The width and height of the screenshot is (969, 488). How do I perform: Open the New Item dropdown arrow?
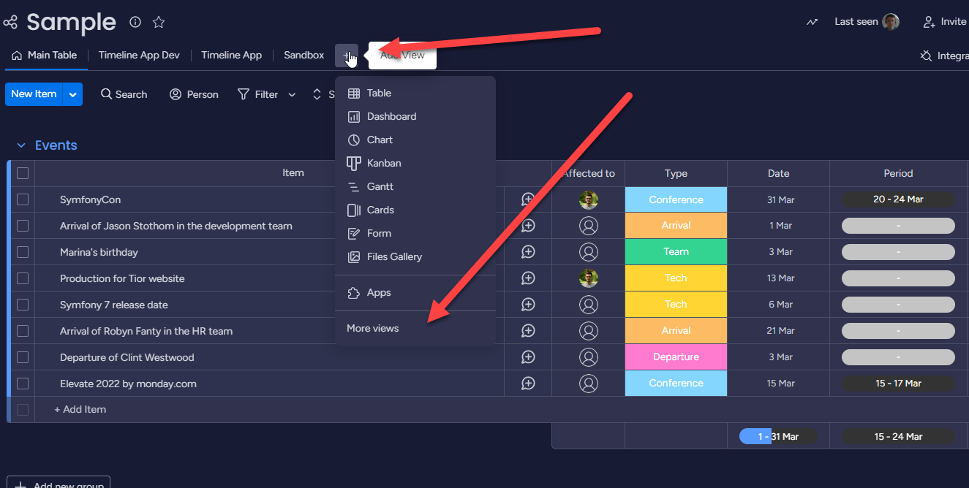pyautogui.click(x=72, y=94)
